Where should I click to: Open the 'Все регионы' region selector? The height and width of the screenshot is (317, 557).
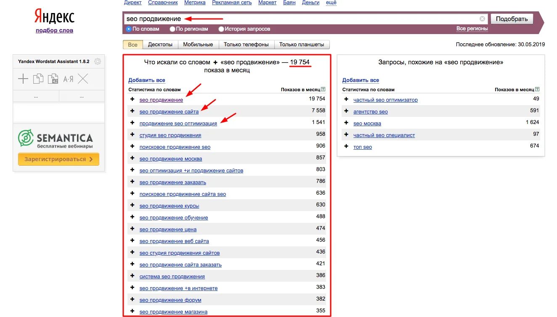[472, 29]
